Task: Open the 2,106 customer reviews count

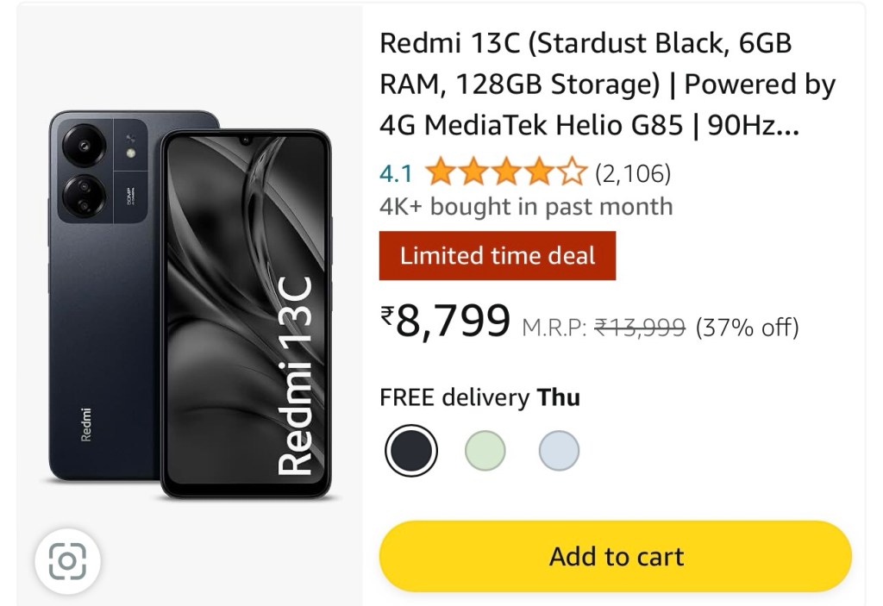Action: pyautogui.click(x=632, y=173)
